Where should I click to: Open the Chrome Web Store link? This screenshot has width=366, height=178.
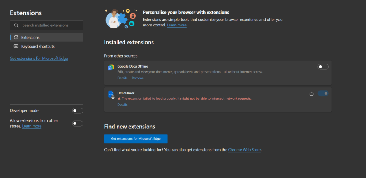click(244, 150)
